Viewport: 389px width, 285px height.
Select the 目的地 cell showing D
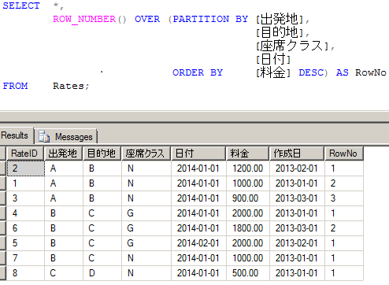(102, 273)
